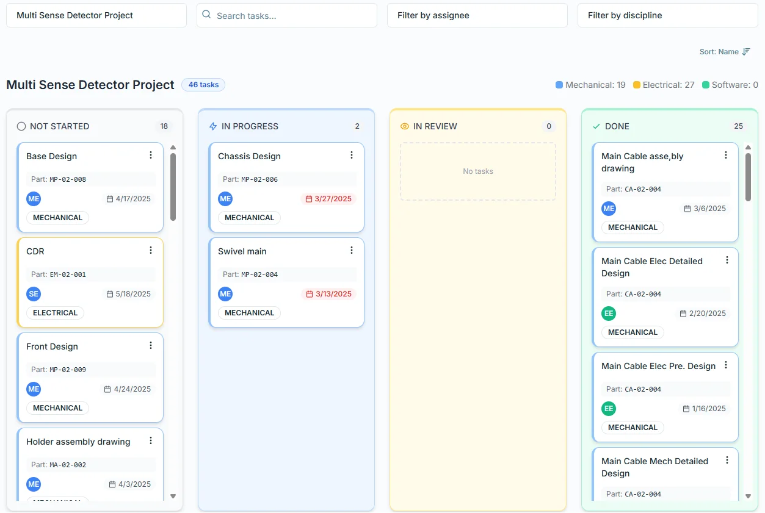Click the ELECTRICAL tag on CDR card
Image resolution: width=765 pixels, height=513 pixels.
55,313
